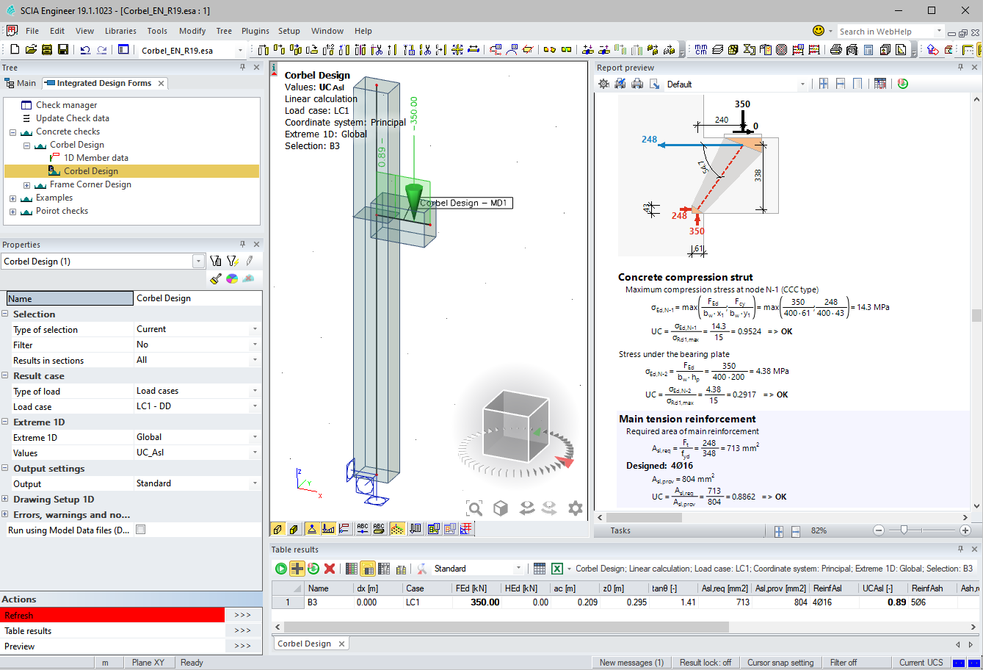The image size is (983, 670).
Task: Delete table results with red X icon
Action: (330, 569)
